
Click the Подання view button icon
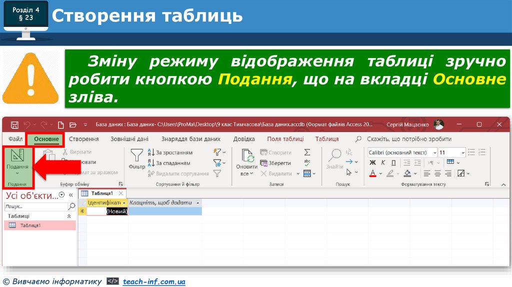17,155
